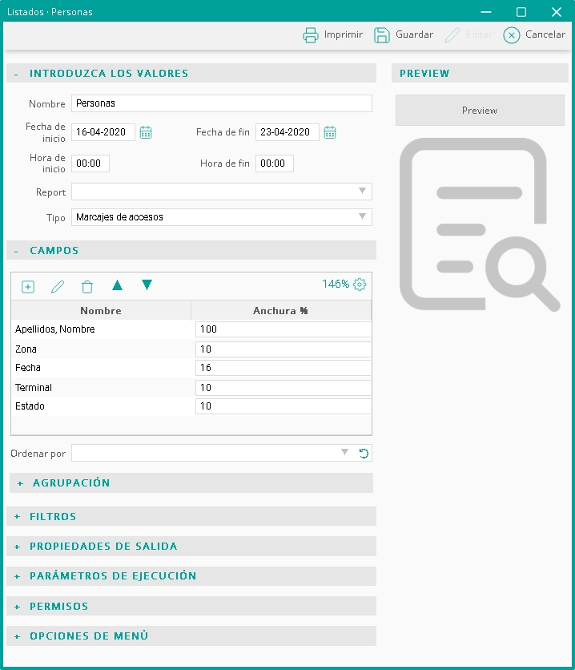The height and width of the screenshot is (670, 575).
Task: Click the width field with value 100
Action: pyautogui.click(x=283, y=329)
